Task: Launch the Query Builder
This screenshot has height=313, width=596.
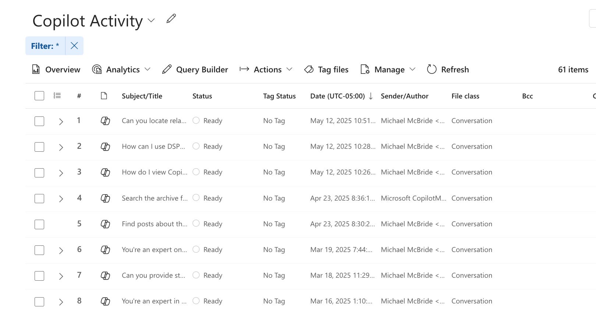Action: pos(195,69)
